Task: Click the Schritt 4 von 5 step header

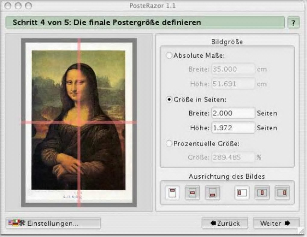Action: (x=145, y=23)
